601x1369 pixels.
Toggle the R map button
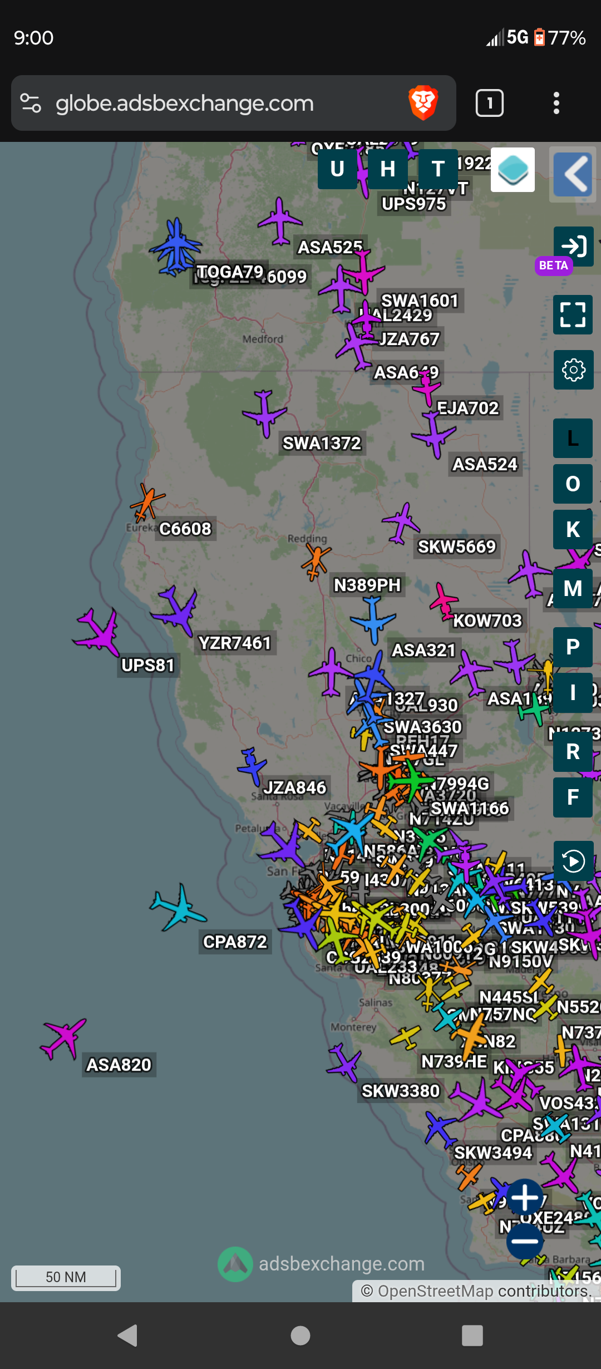573,752
